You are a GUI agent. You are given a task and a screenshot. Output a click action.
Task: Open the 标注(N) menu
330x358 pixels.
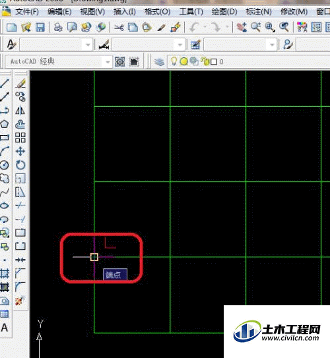click(259, 12)
